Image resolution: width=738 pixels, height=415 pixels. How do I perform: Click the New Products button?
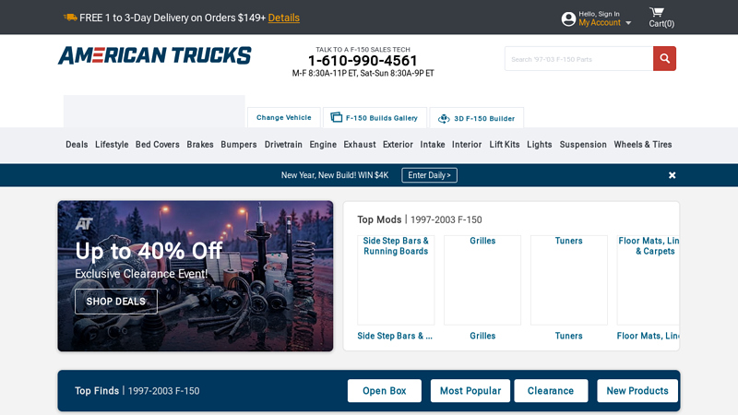click(x=637, y=390)
